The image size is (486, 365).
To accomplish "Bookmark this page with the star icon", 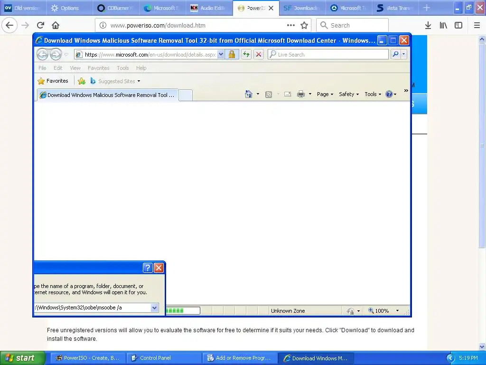I will 304,26.
